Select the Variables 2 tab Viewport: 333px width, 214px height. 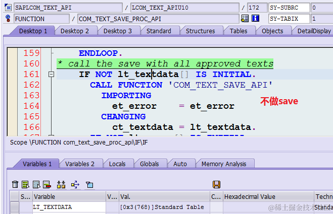tap(80, 164)
